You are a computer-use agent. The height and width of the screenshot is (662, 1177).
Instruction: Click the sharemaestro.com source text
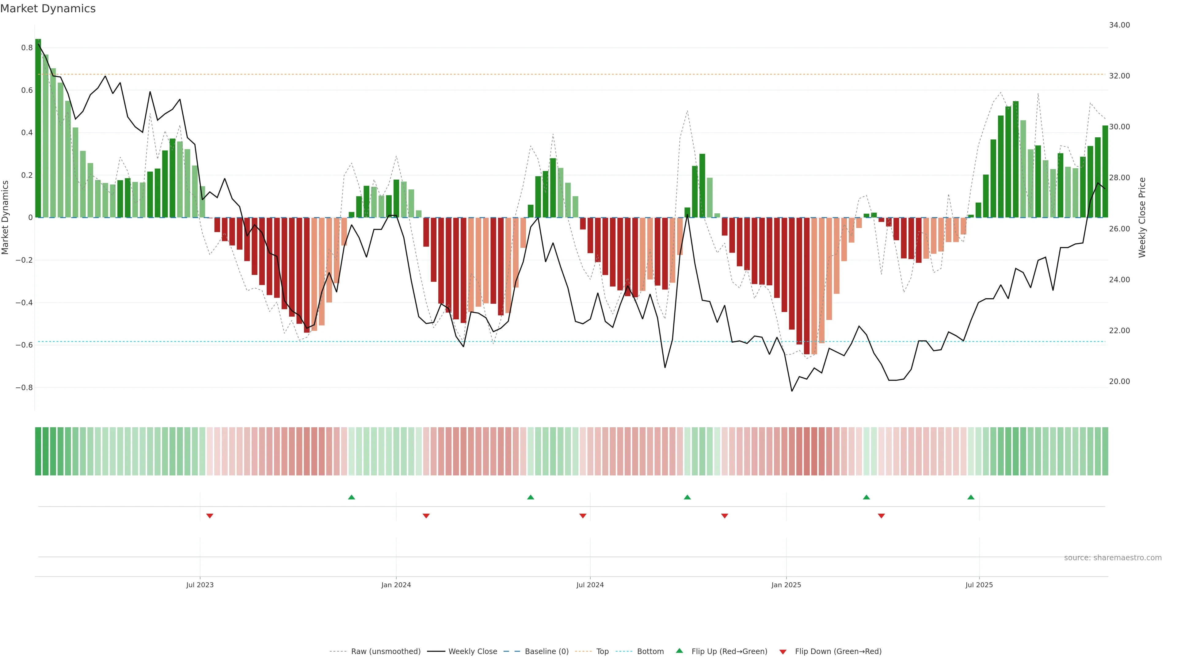[1113, 558]
